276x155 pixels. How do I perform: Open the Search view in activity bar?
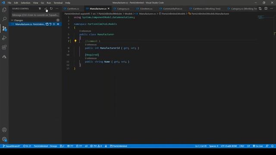pyautogui.click(x=4, y=19)
